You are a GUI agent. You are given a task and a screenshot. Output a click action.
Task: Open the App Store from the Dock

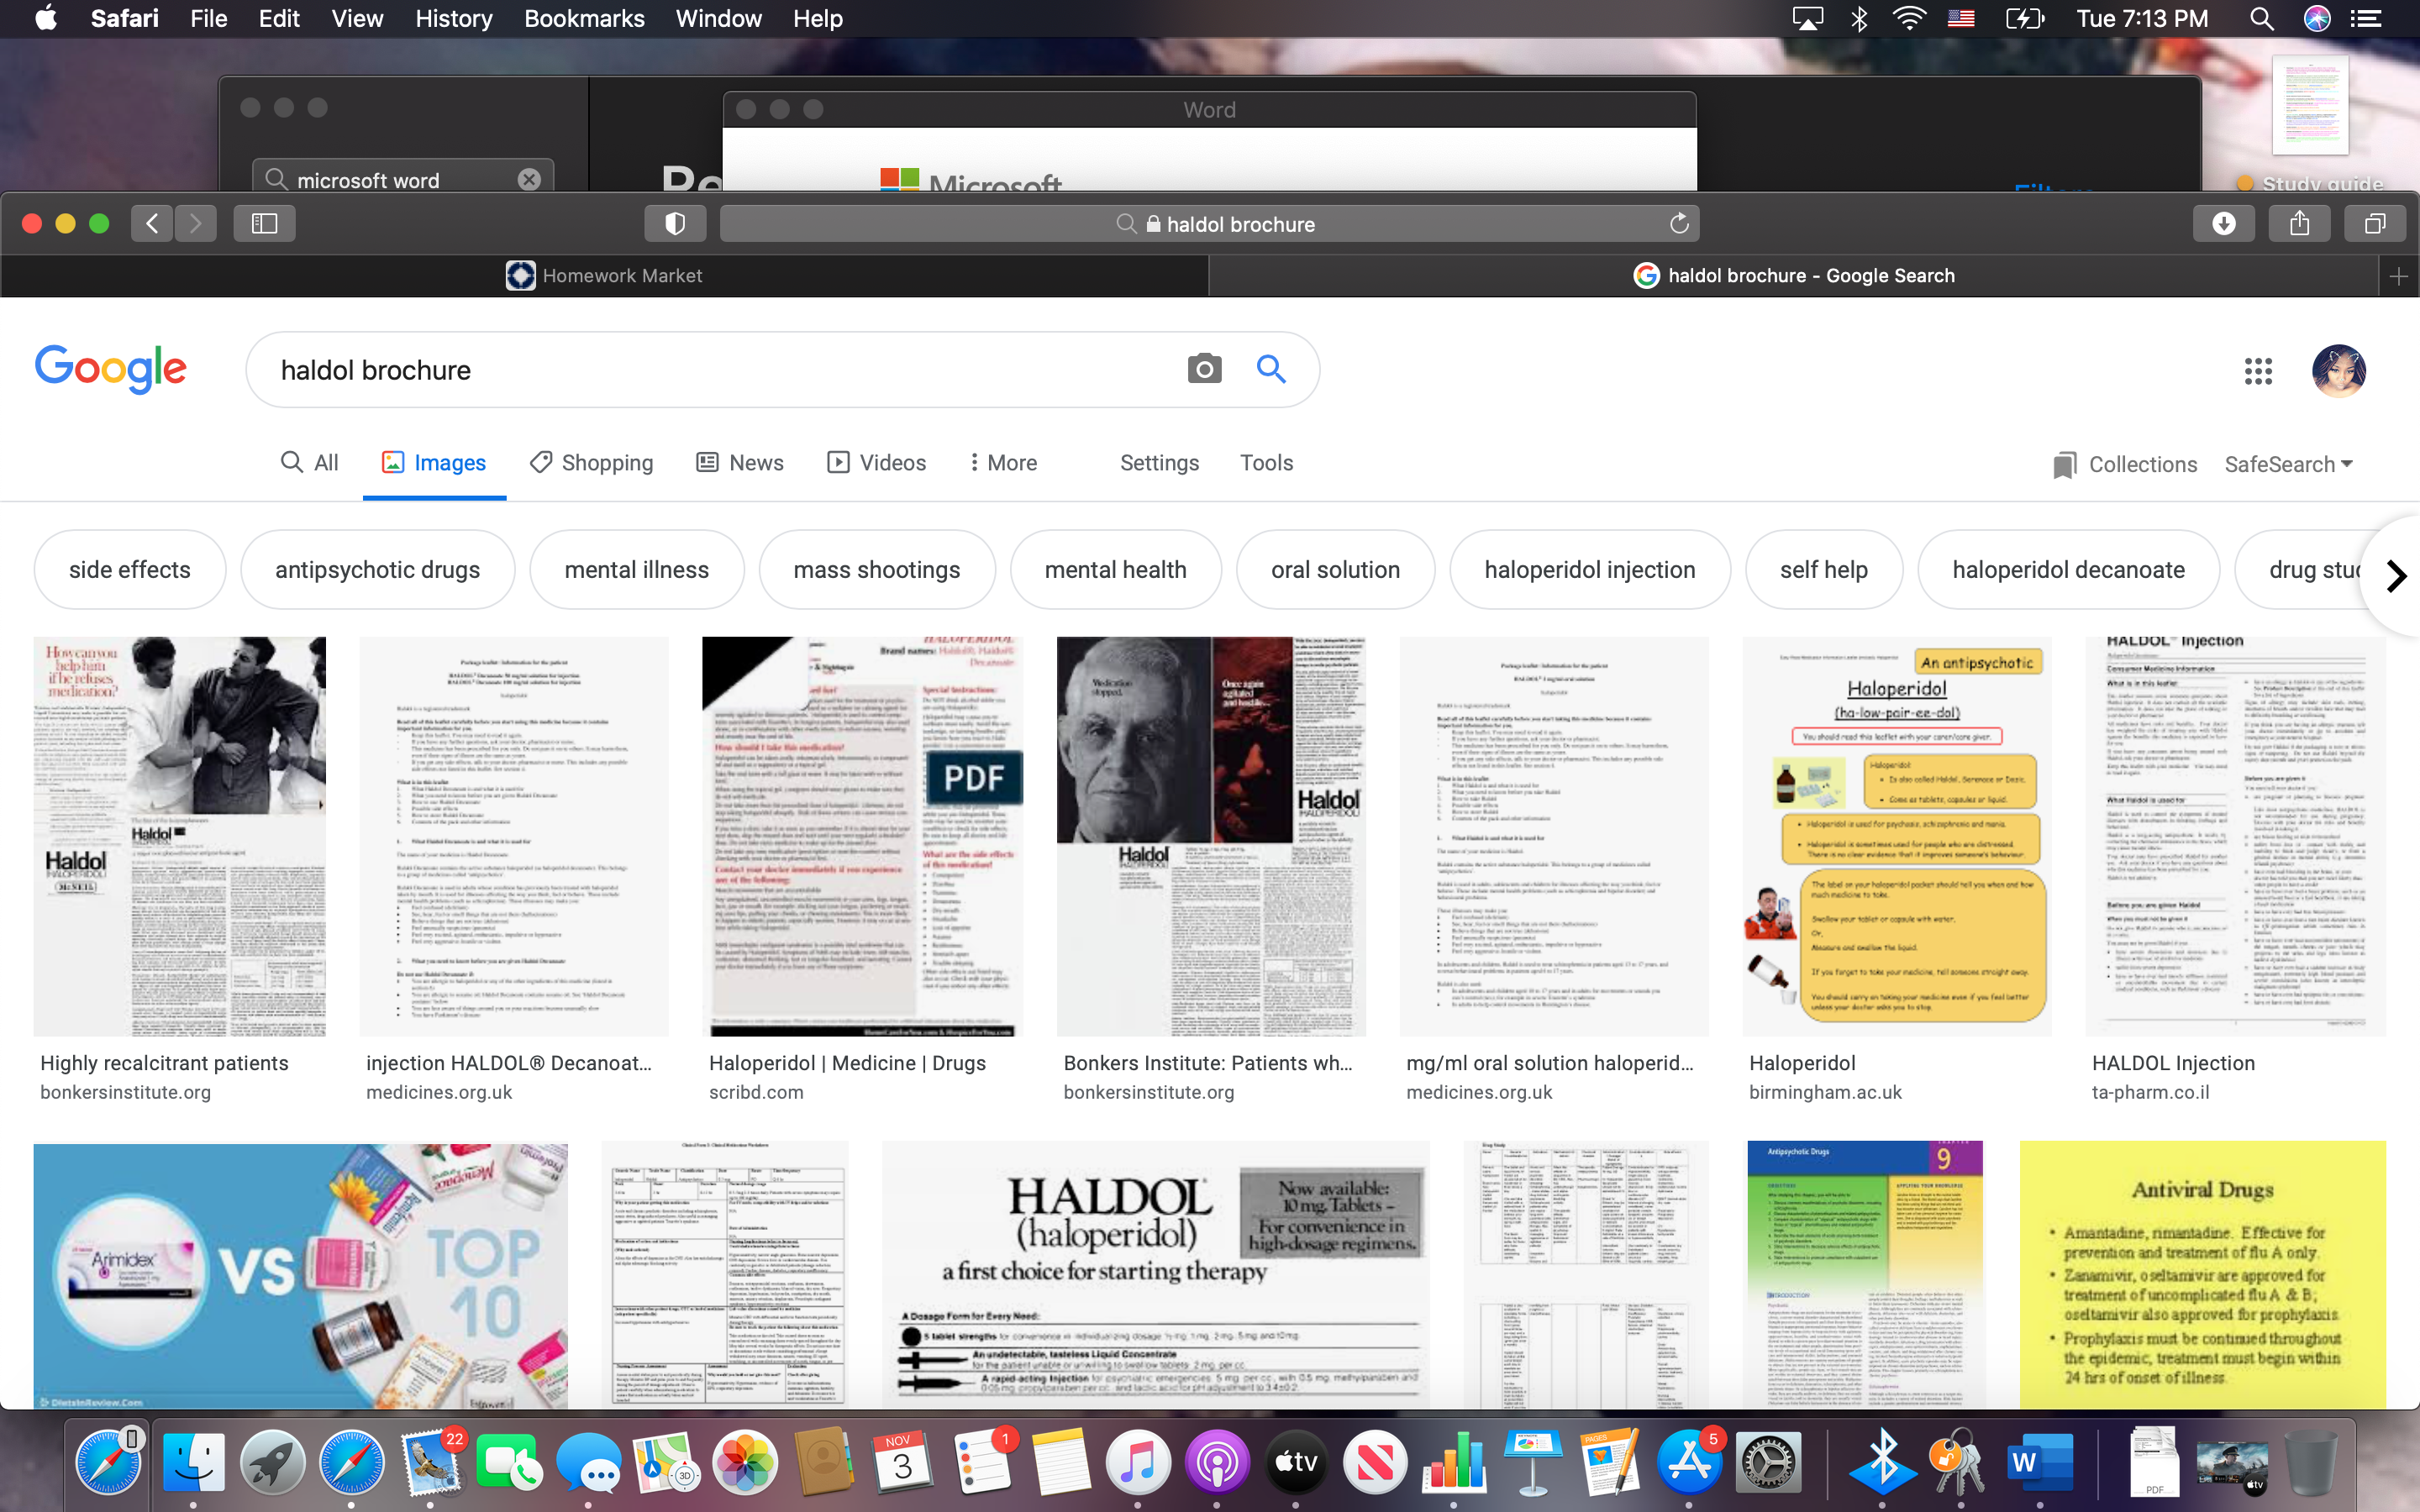1689,1463
